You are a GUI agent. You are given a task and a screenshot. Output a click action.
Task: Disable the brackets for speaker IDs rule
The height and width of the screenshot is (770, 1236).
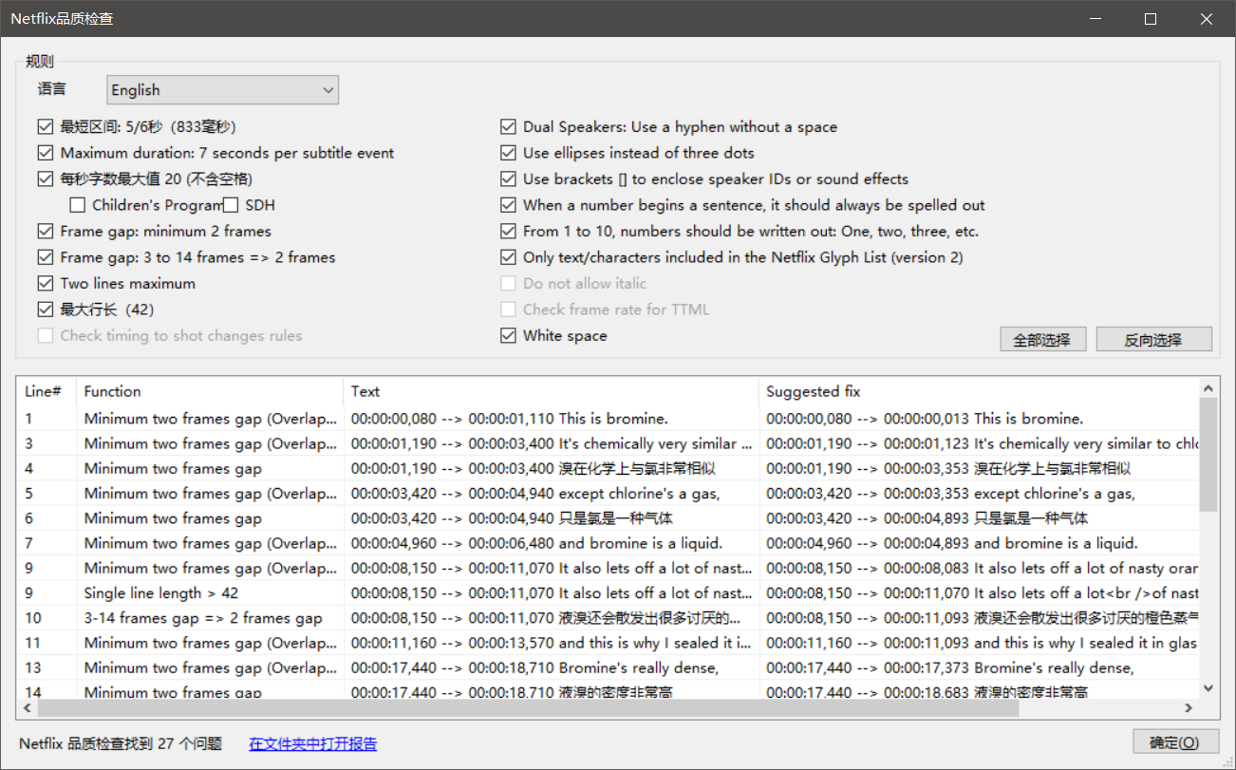point(508,178)
